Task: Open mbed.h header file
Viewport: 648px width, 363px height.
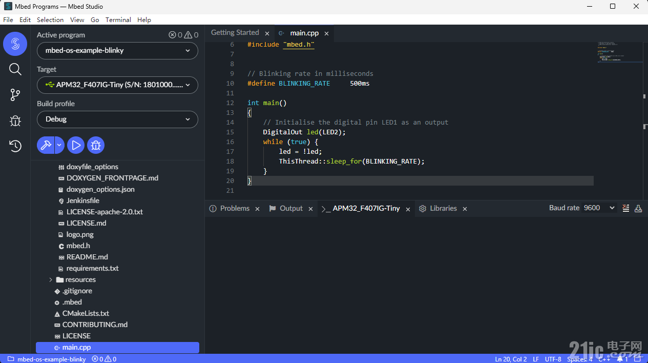Action: tap(78, 246)
